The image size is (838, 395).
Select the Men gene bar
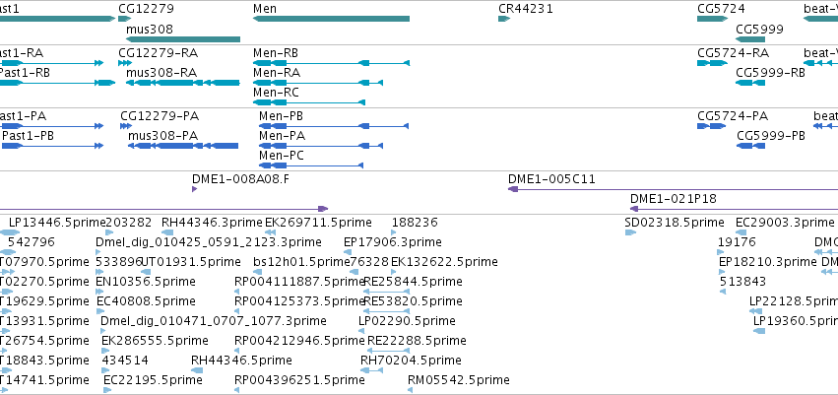[331, 19]
